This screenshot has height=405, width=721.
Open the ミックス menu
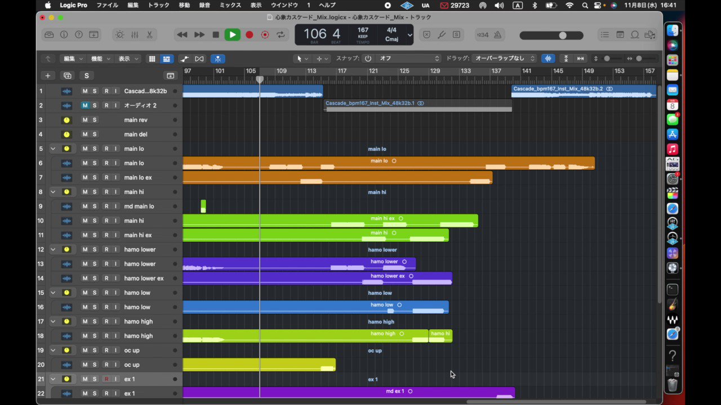point(230,5)
